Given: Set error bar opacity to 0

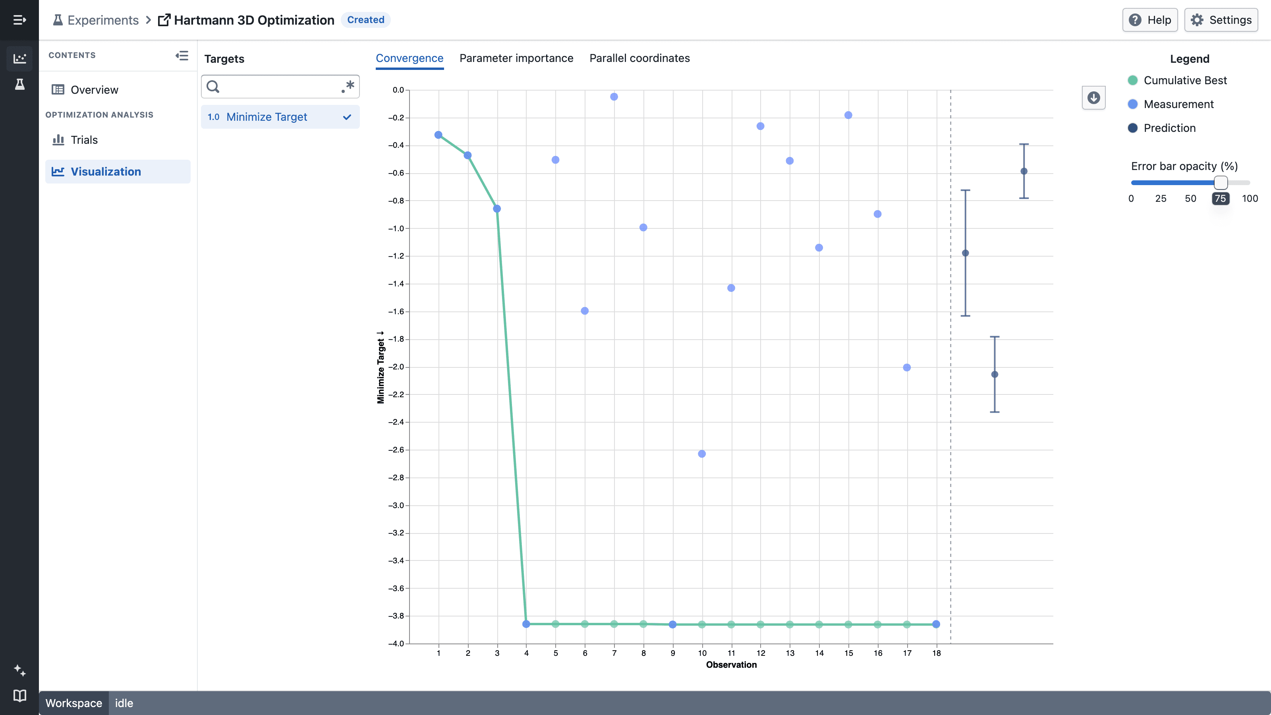Looking at the screenshot, I should [1131, 198].
